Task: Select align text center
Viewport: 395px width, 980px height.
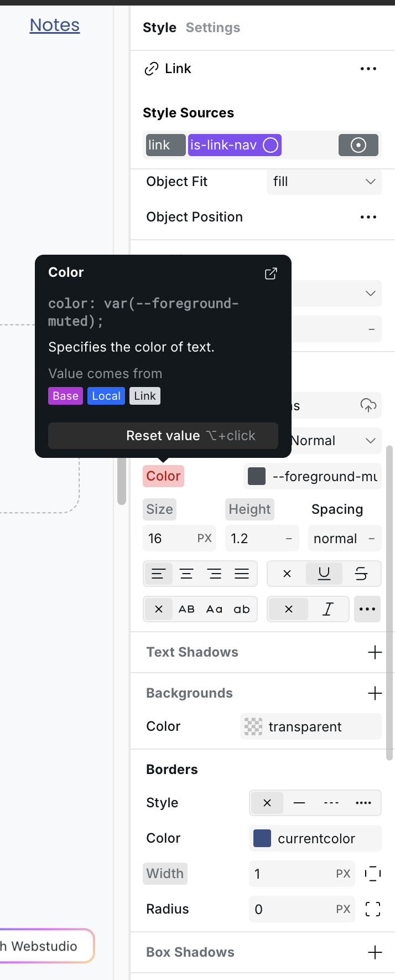Action: (186, 574)
